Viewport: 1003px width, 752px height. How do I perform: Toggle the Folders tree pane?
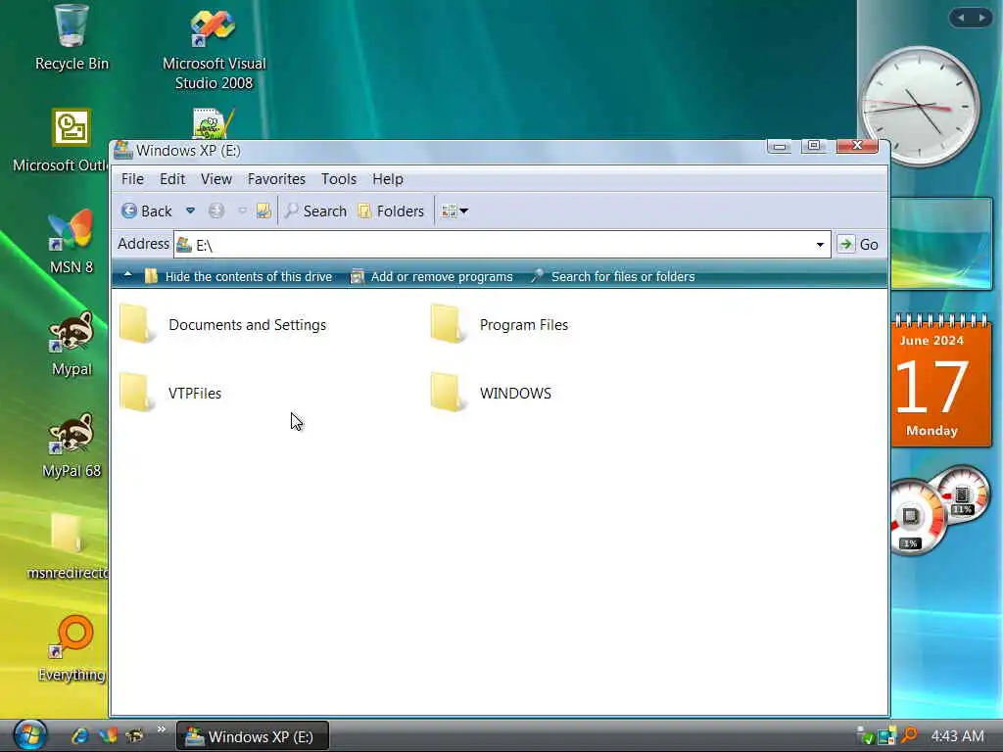[x=391, y=211]
